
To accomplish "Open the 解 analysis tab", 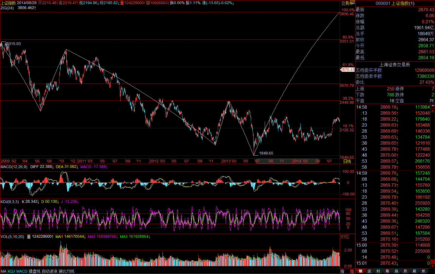I will (414, 271).
